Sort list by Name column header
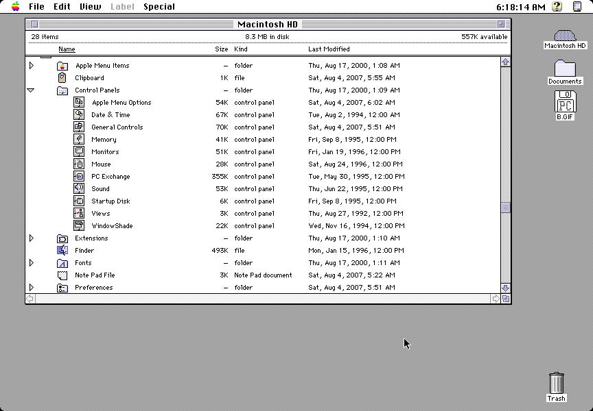 (x=67, y=49)
